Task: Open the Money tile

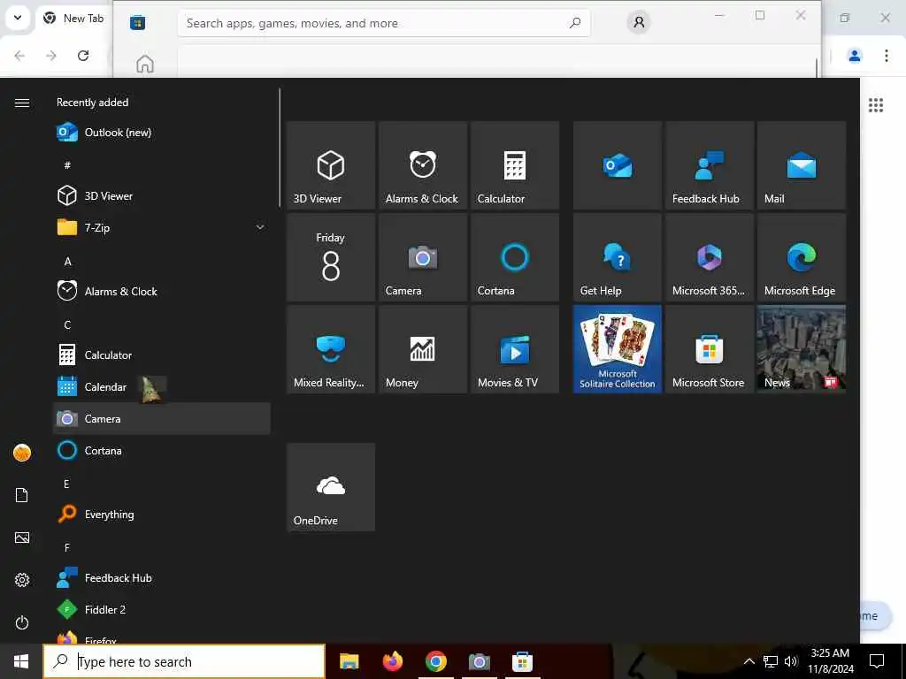Action: (422, 349)
